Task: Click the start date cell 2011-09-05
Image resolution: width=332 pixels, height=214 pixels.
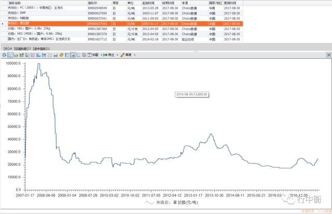Action: pyautogui.click(x=150, y=19)
